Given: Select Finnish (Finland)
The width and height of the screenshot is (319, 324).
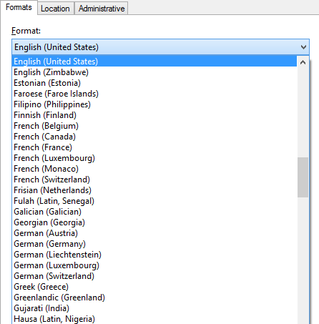Looking at the screenshot, I should point(154,115).
